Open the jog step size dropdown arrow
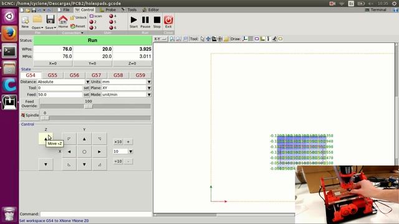 [130, 151]
